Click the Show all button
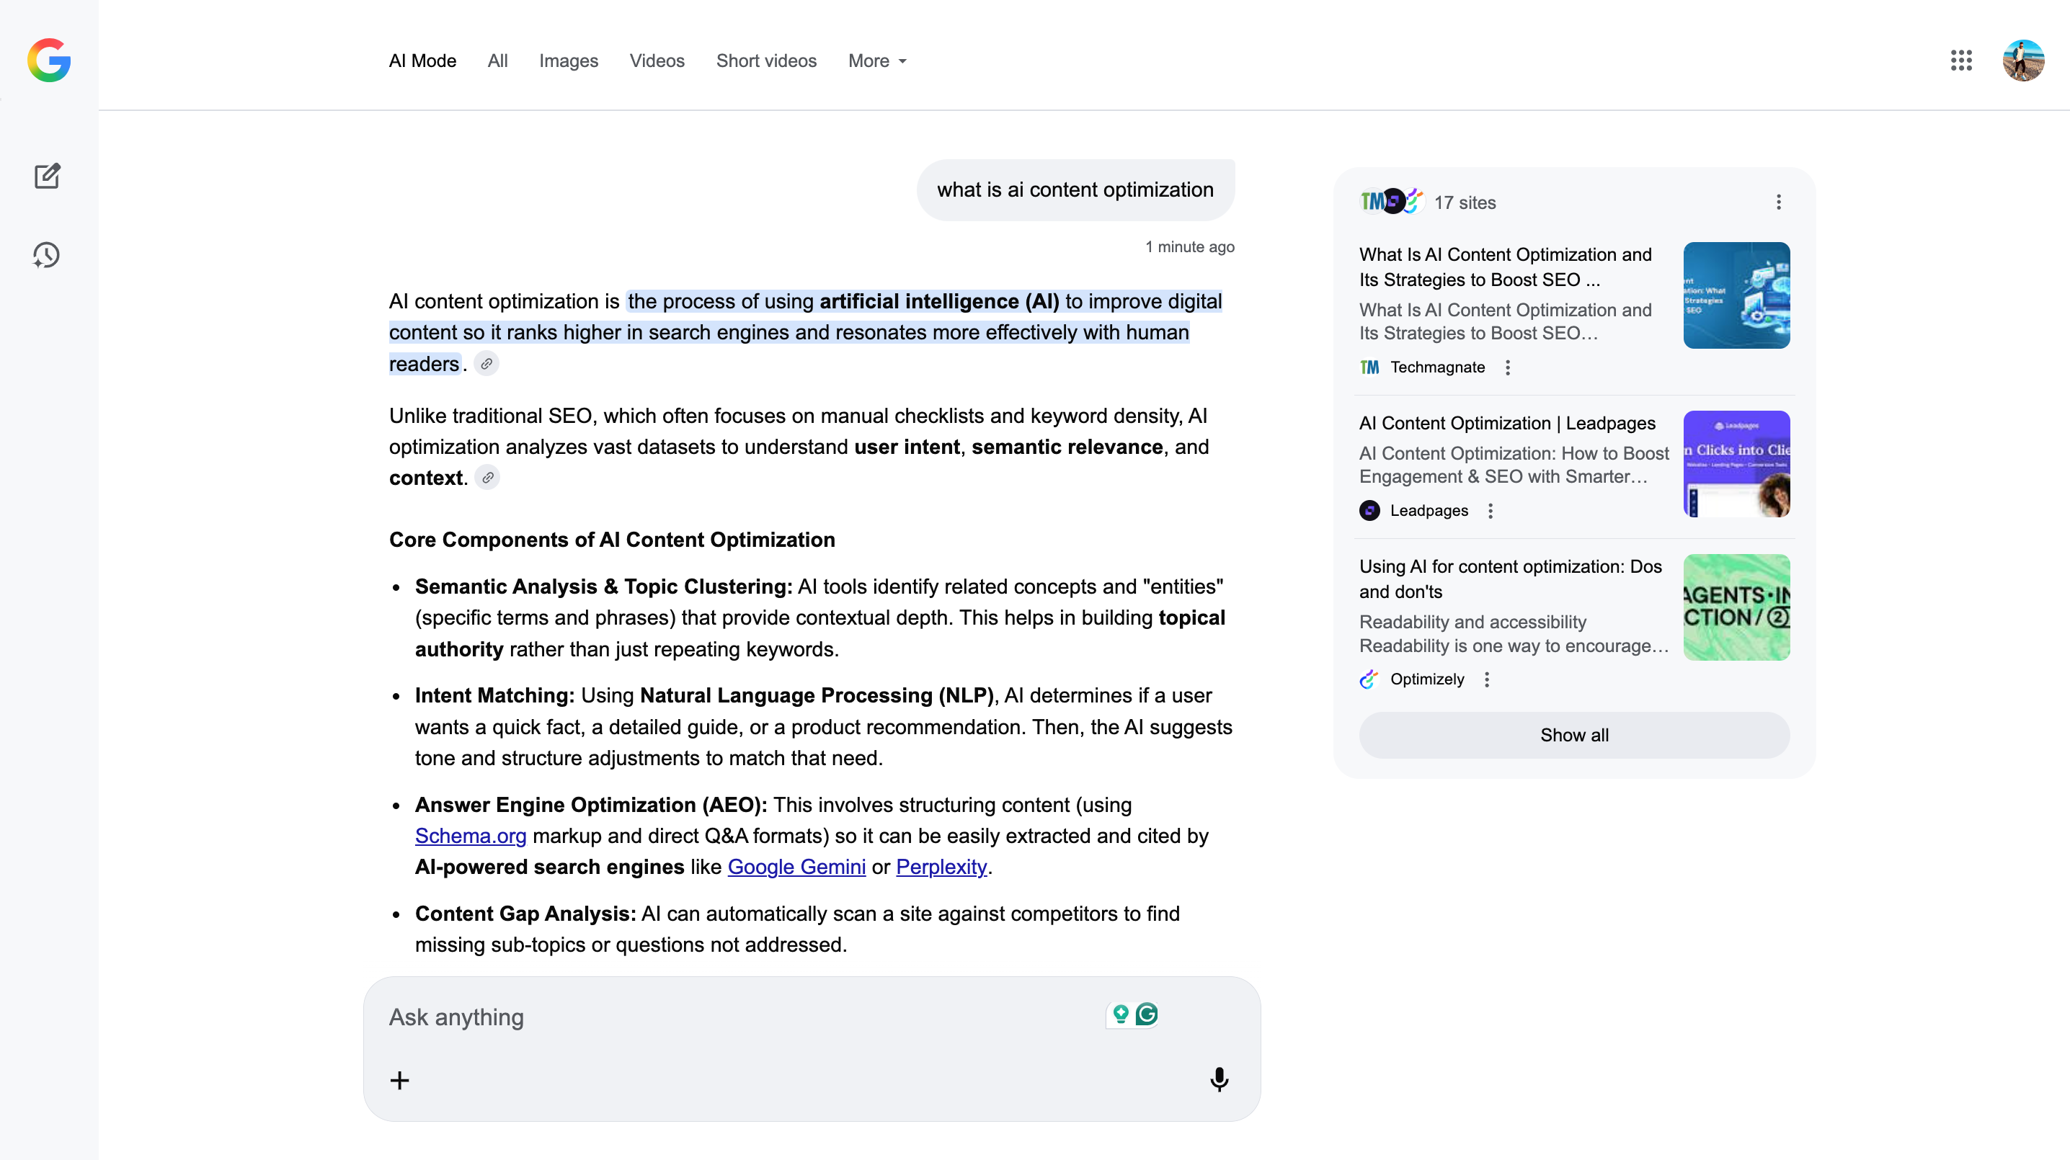2070x1160 pixels. (x=1573, y=735)
